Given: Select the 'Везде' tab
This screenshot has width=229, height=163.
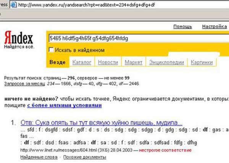Looking at the screenshot, I should 58,62.
